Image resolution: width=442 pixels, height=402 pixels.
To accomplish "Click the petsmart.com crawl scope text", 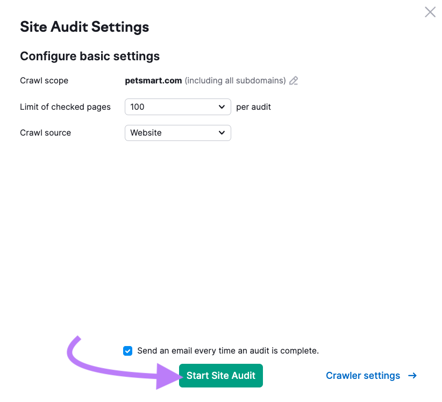I will pos(153,80).
